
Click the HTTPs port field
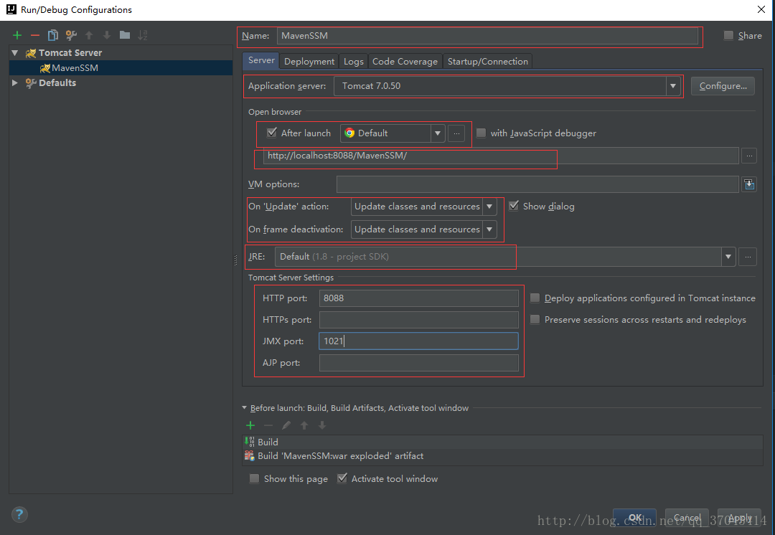[418, 320]
